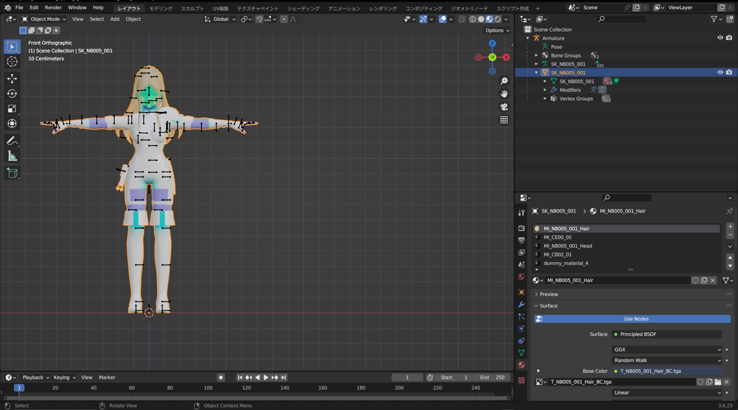This screenshot has width=738, height=410.
Task: Add a new material slot
Action: pyautogui.click(x=730, y=226)
